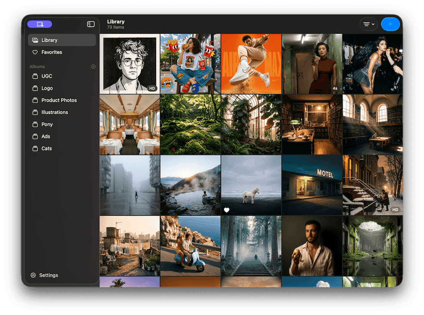Open the woman in red dress video
Screen dimensions: 424x315
(312, 64)
